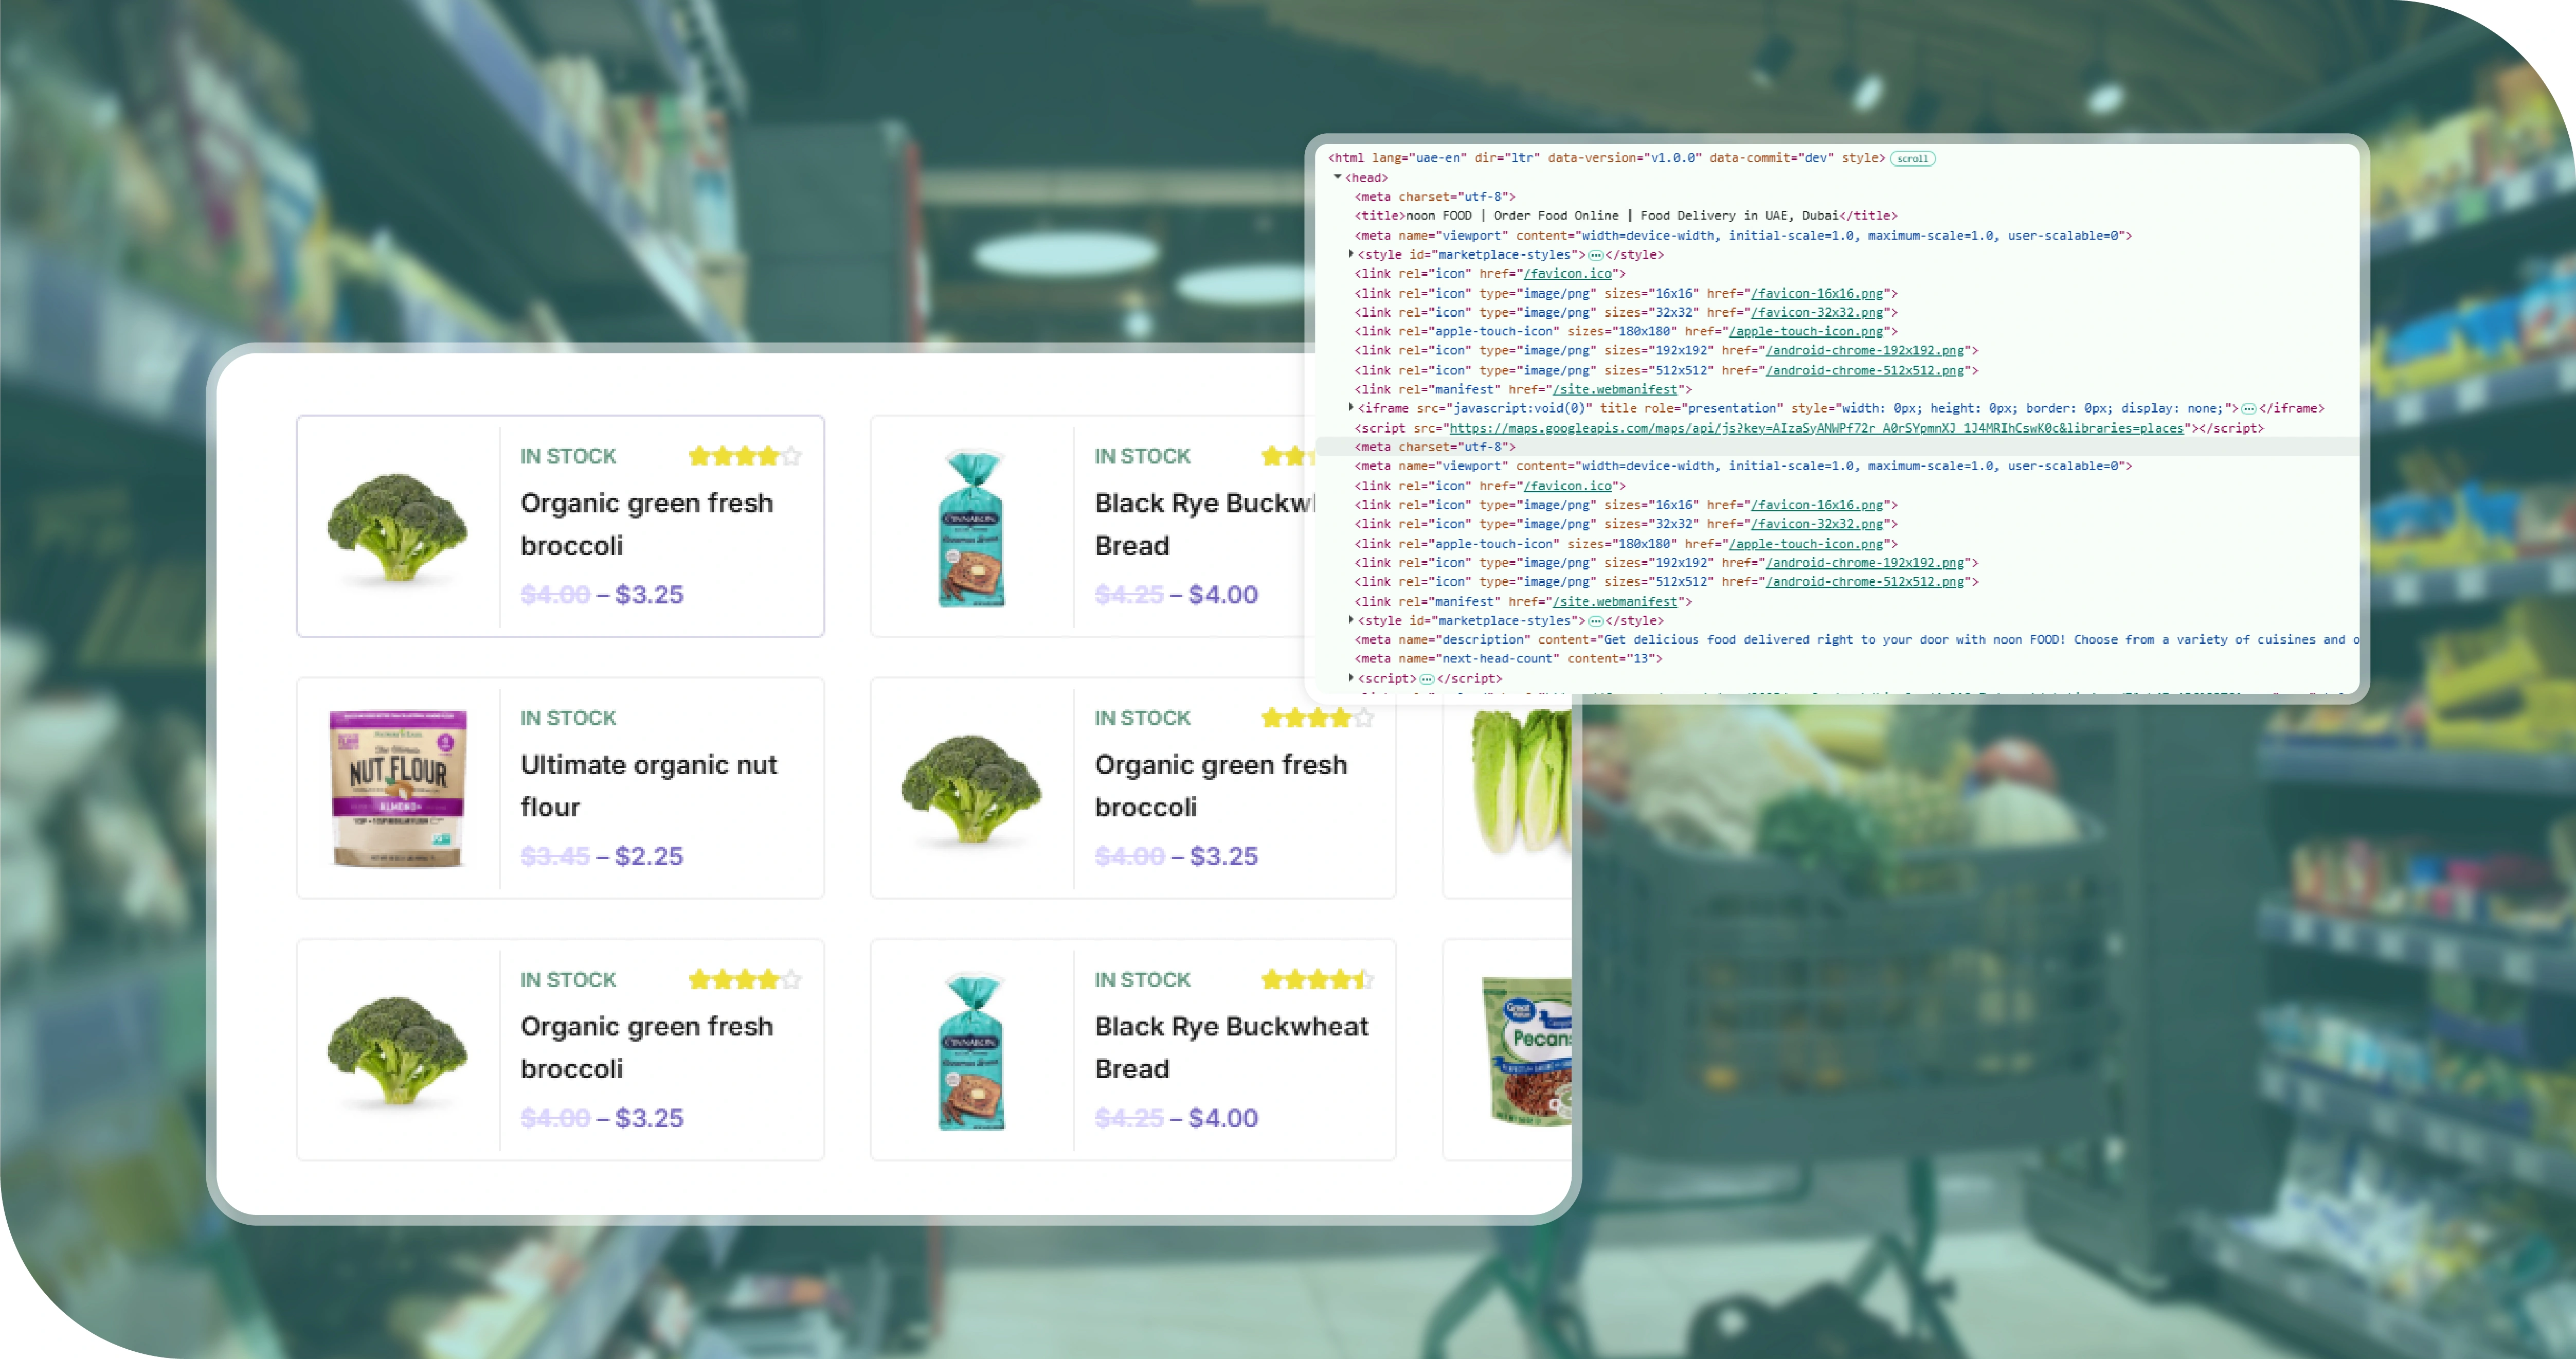Click first star on bottom-left broccoli card

pyautogui.click(x=699, y=980)
